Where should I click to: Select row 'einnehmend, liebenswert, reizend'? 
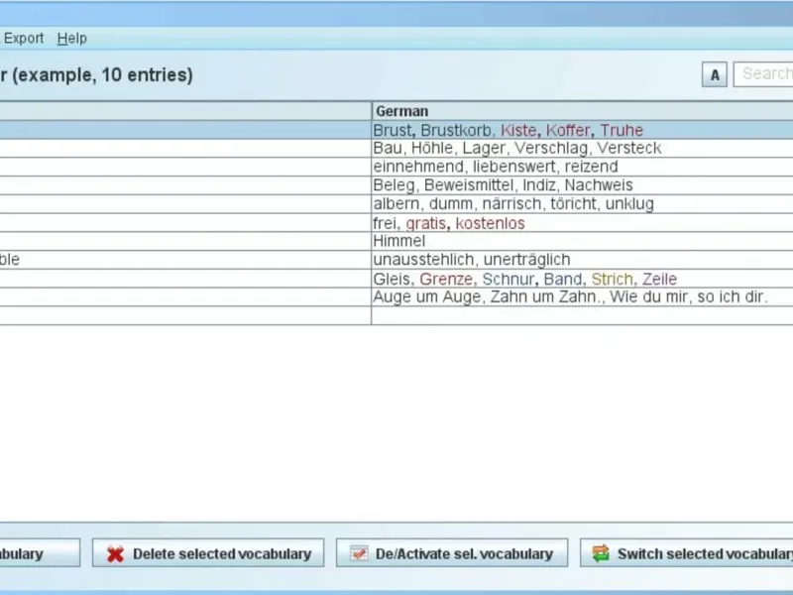(396, 167)
